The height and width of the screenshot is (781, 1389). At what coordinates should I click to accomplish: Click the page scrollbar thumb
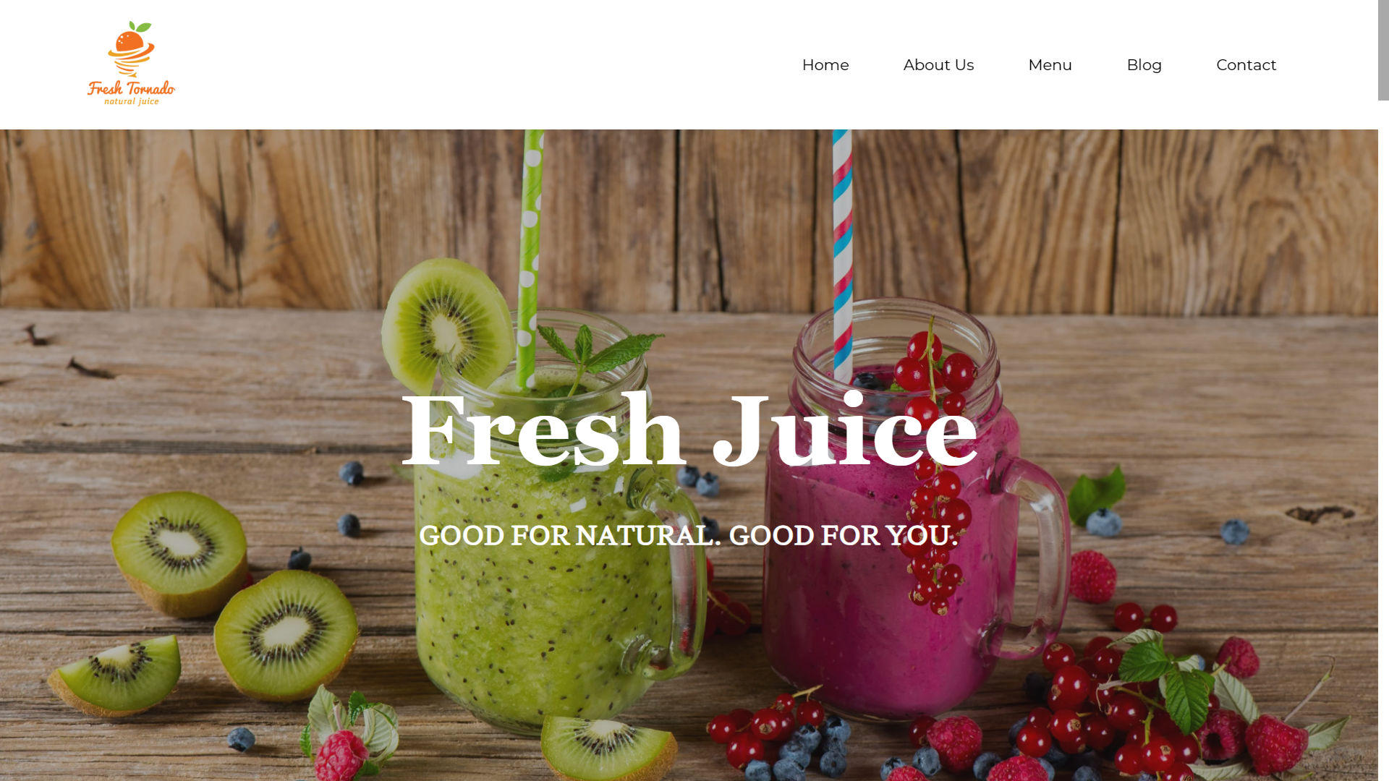click(1383, 50)
